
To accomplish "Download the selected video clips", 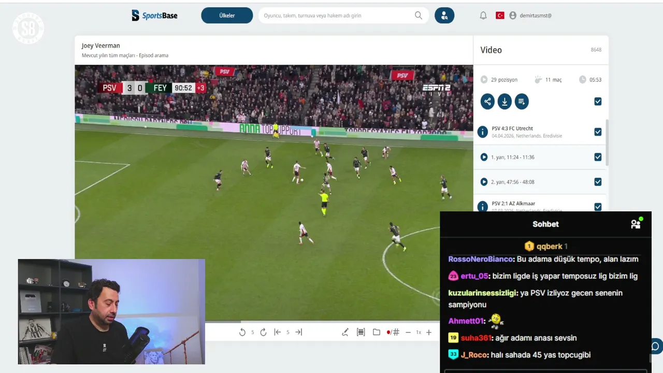I will (505, 102).
